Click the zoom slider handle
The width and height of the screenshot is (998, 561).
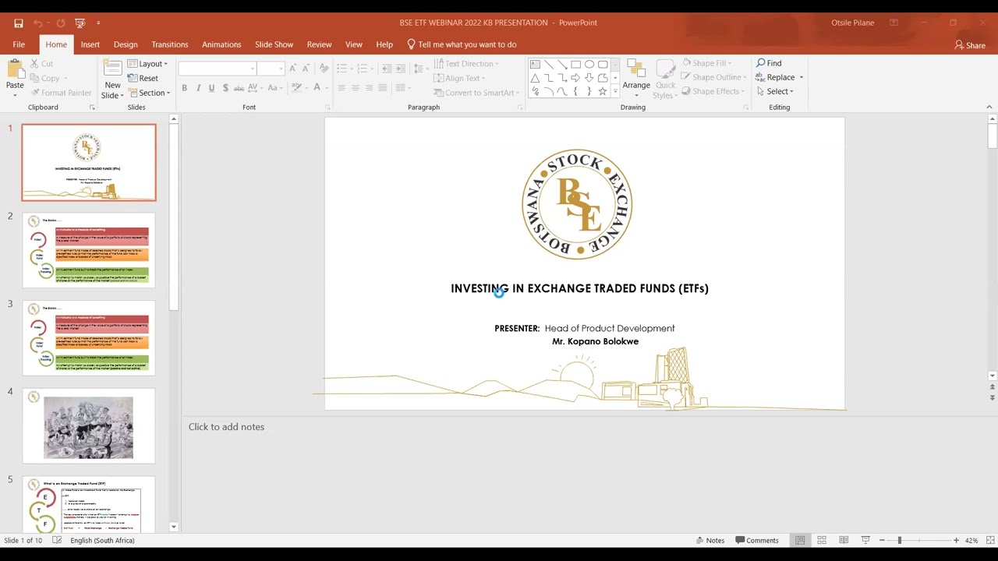[899, 540]
